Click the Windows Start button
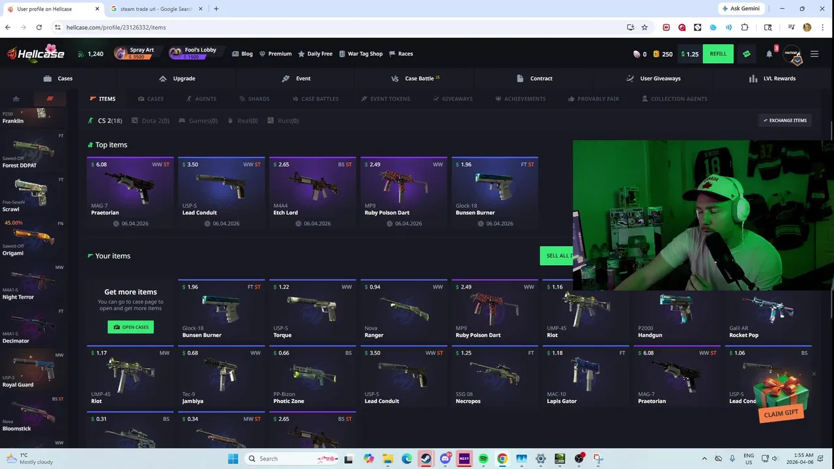Image resolution: width=834 pixels, height=469 pixels. pos(233,459)
